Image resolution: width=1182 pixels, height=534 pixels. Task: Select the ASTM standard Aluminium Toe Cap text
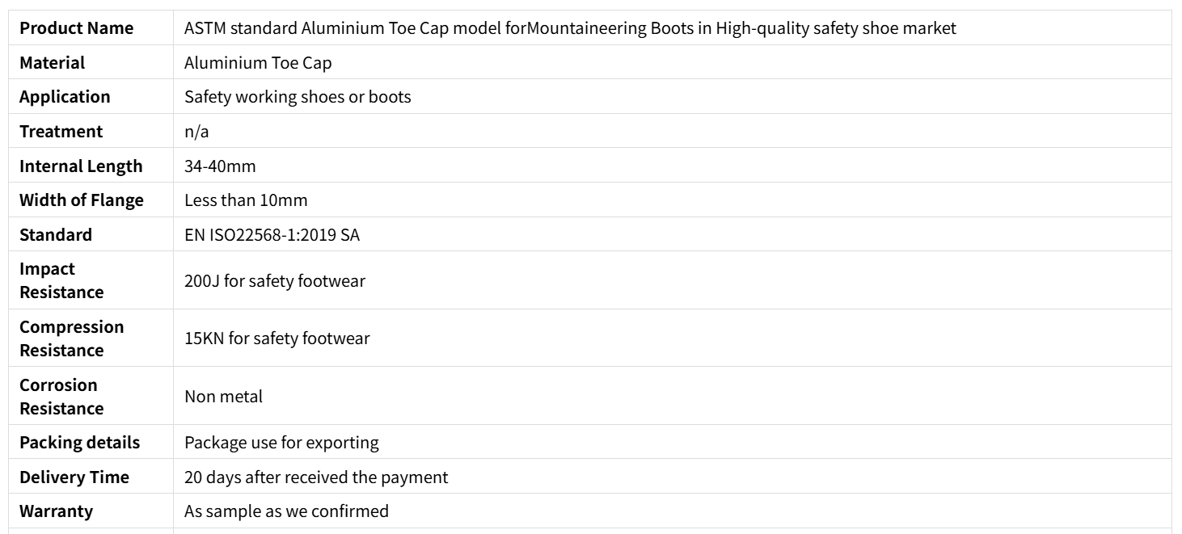pos(570,28)
